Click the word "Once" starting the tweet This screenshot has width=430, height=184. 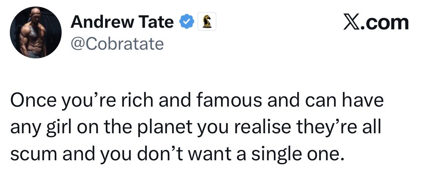pos(30,101)
